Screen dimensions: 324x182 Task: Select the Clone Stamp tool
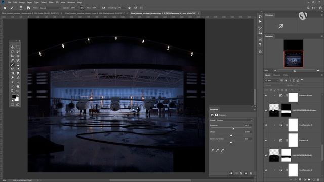18,65
